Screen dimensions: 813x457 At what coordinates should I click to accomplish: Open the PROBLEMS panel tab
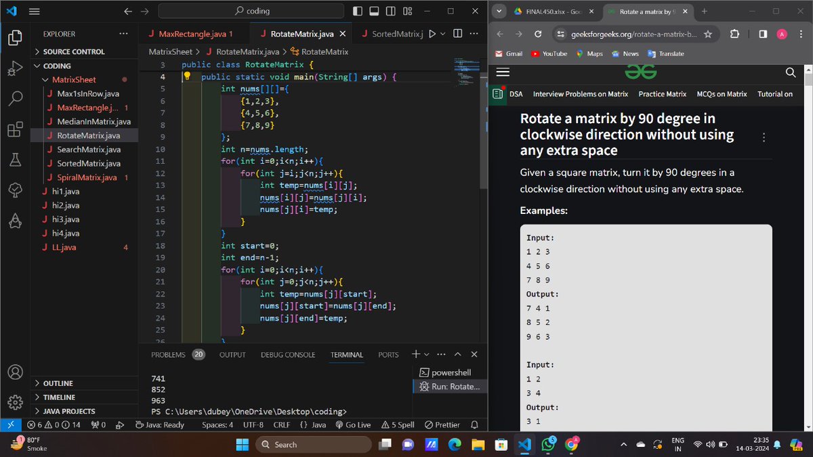coord(178,355)
